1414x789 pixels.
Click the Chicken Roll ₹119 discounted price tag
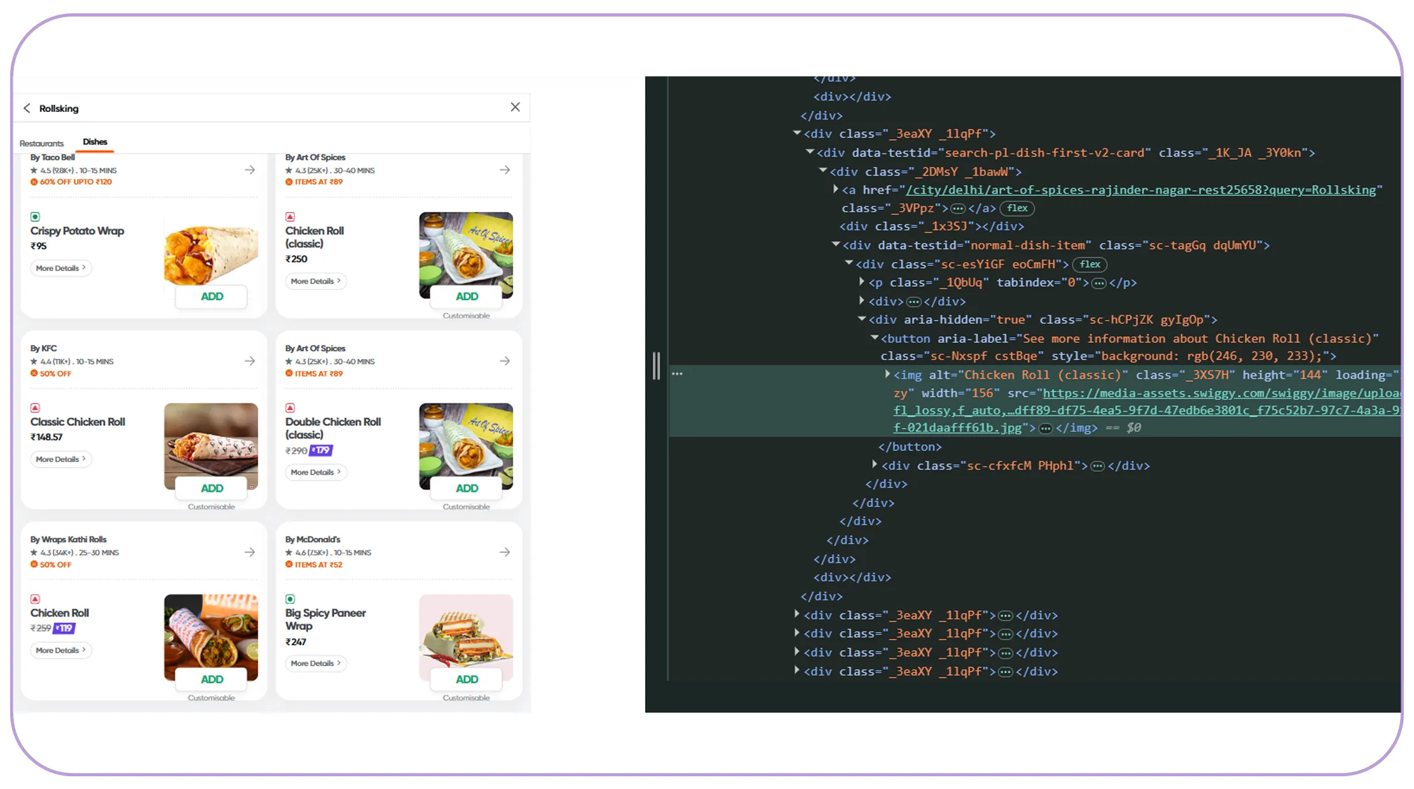64,629
